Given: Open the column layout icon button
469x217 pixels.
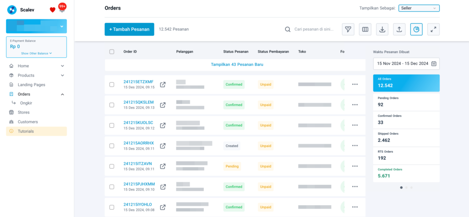Looking at the screenshot, I should [365, 29].
